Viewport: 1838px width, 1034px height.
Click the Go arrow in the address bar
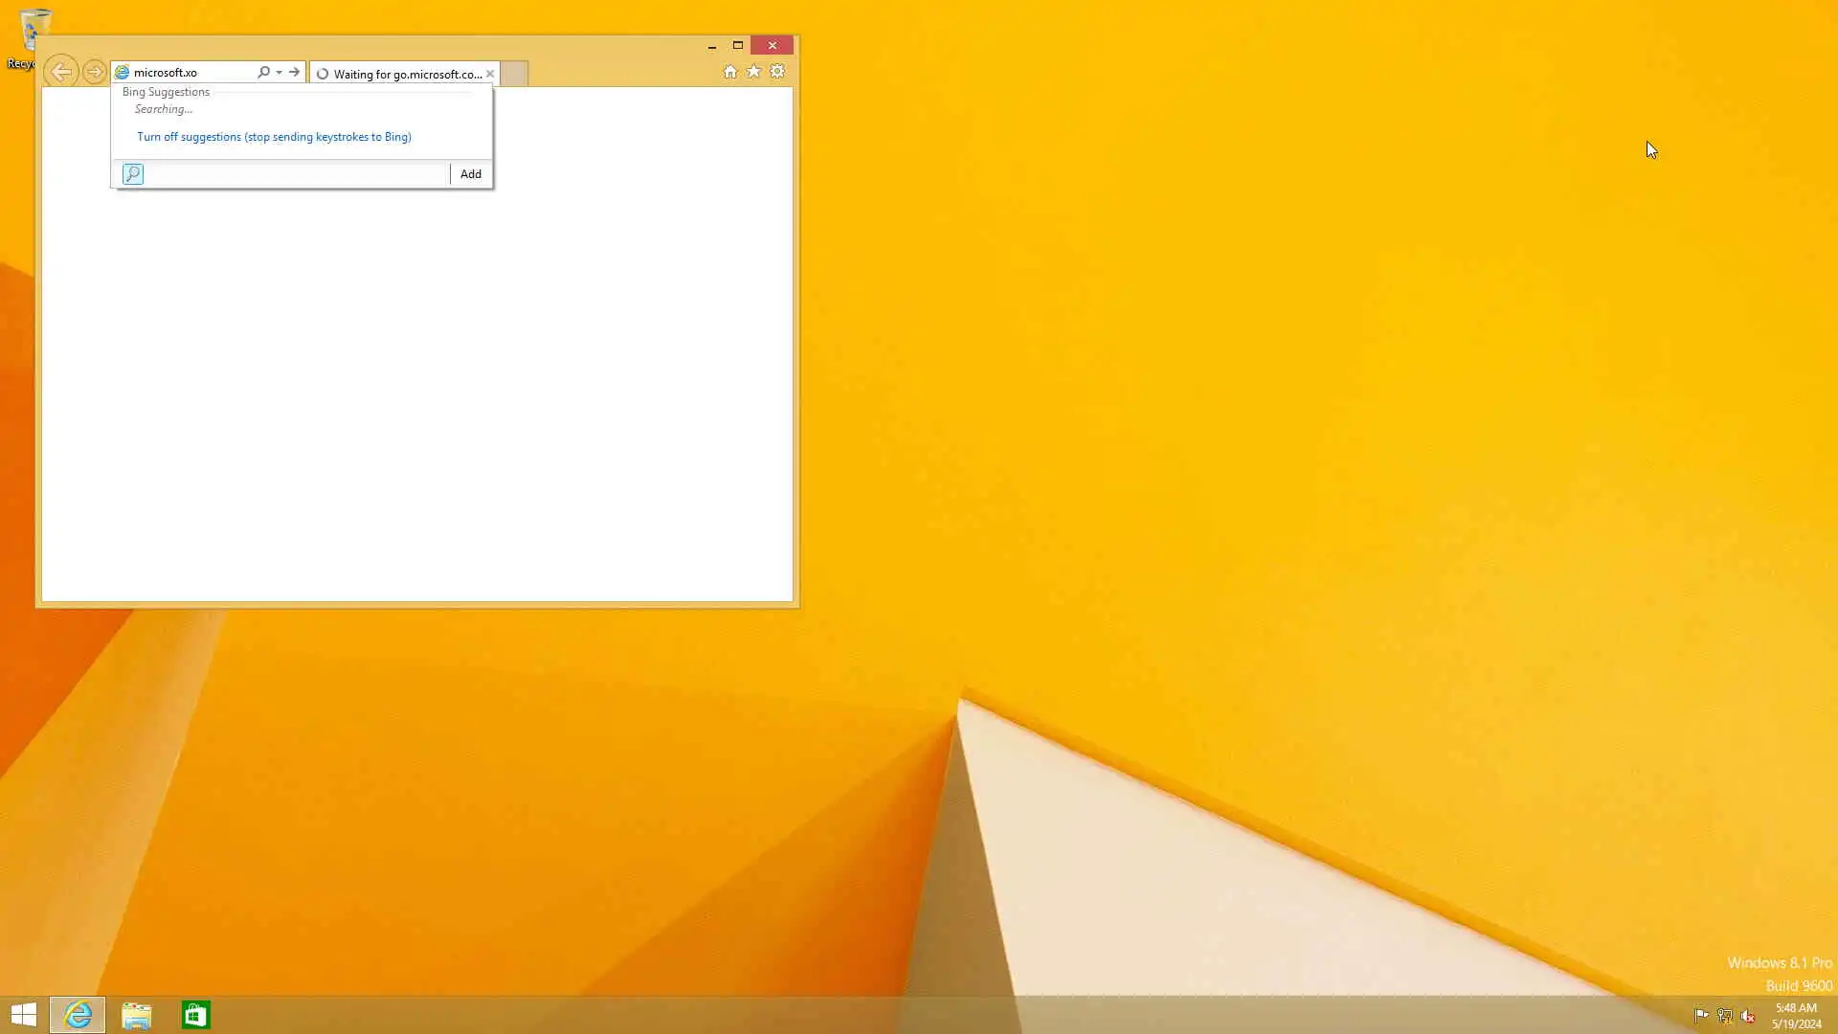click(294, 72)
